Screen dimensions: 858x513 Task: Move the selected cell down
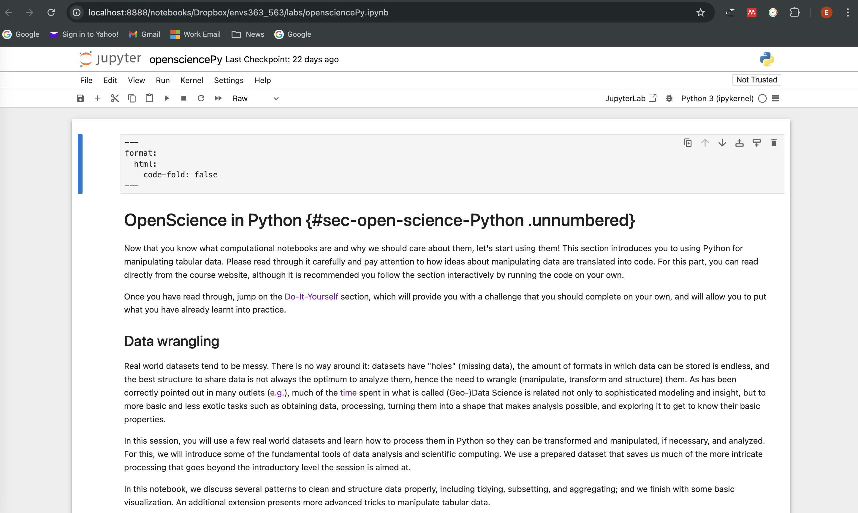tap(722, 143)
